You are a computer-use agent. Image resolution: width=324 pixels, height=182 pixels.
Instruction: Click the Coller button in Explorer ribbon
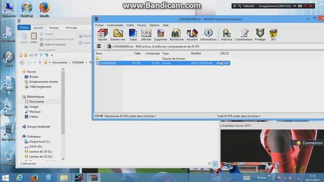tap(34, 38)
